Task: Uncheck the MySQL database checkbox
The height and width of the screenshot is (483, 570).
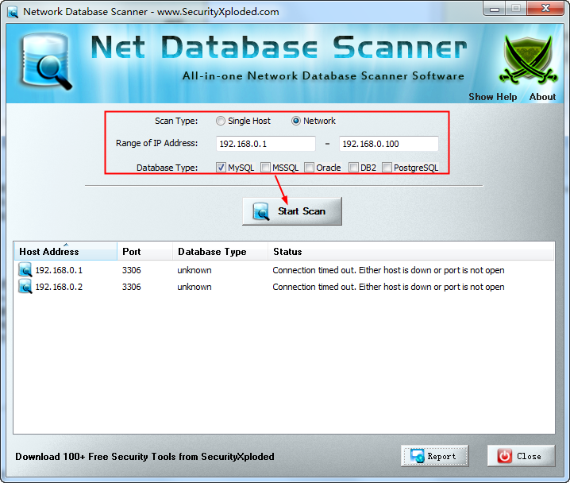Action: (x=221, y=168)
